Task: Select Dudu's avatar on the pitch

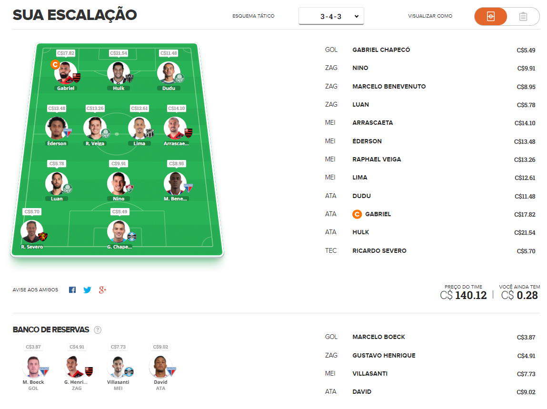Action: (x=169, y=73)
